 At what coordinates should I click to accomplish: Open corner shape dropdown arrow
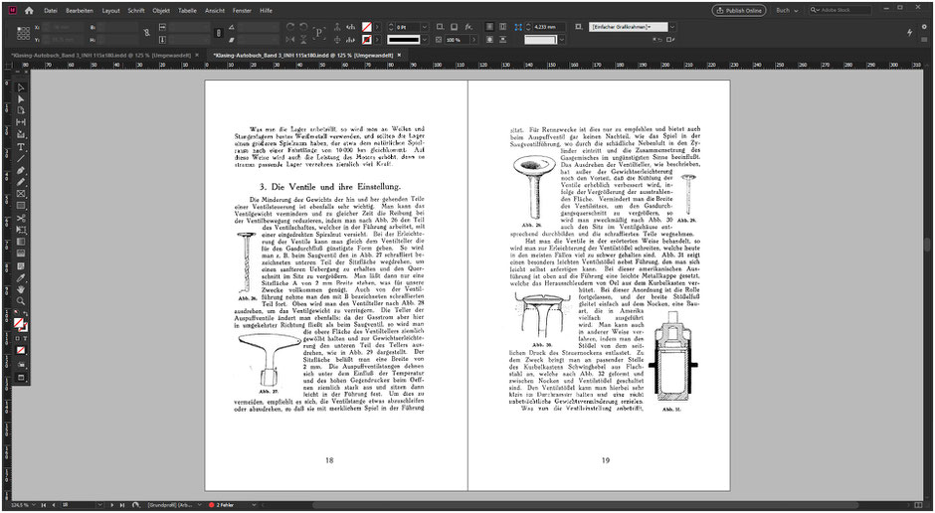[561, 40]
